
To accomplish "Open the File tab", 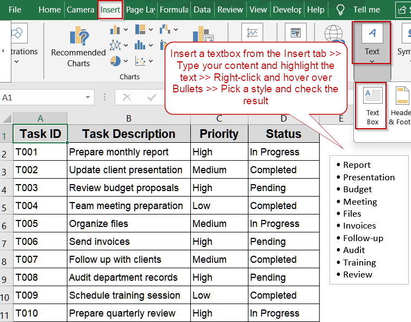I will point(15,10).
